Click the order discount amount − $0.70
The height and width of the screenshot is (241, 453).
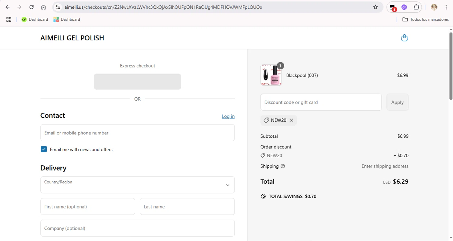pyautogui.click(x=401, y=156)
